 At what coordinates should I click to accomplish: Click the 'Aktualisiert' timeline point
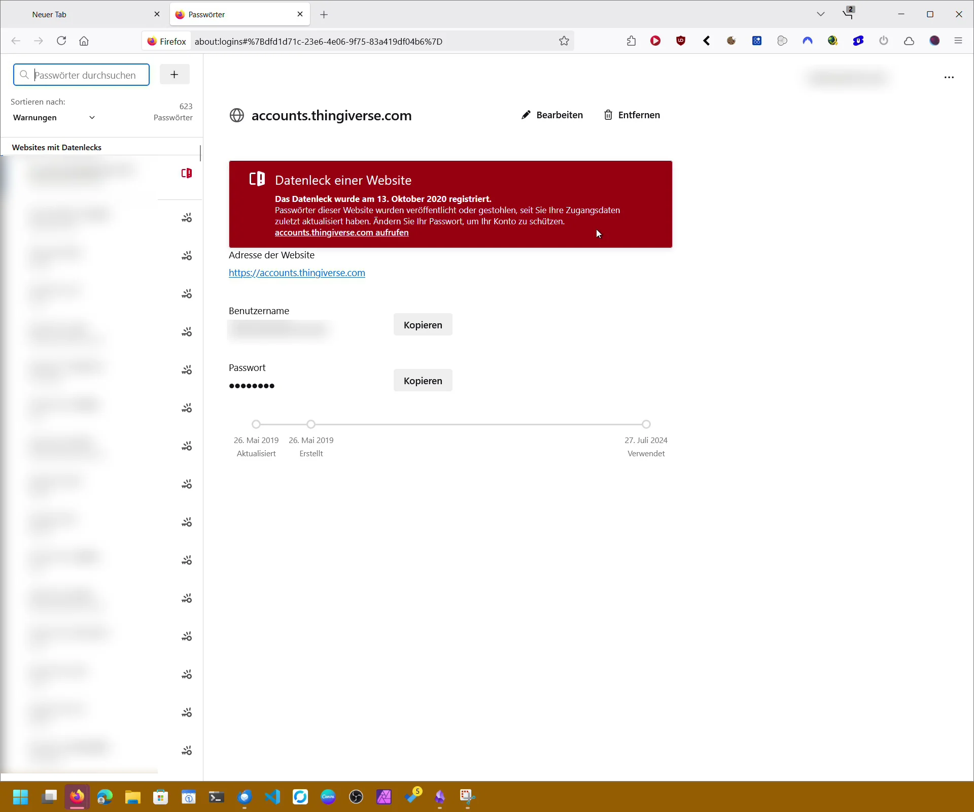click(x=256, y=424)
